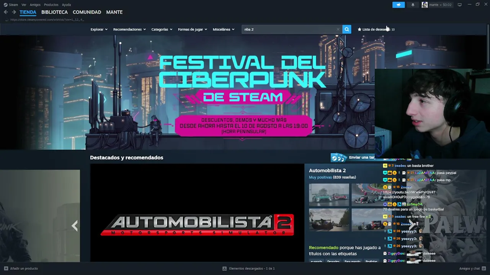Open the Lista de deseados wishlist
This screenshot has width=490, height=275.
click(x=376, y=29)
